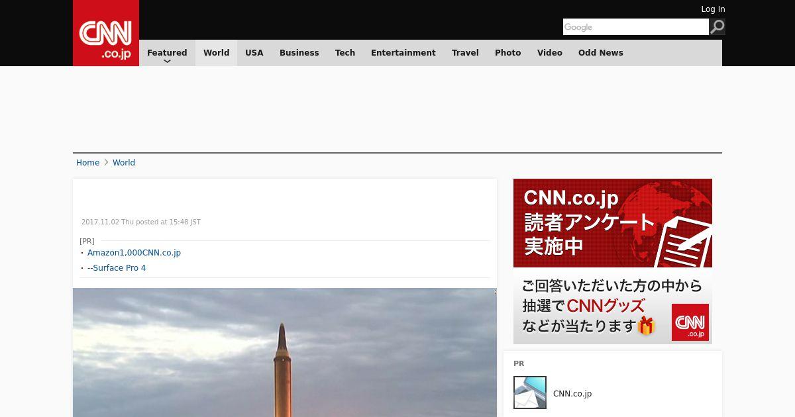Viewport: 795px width, 417px height.
Task: Open the Business section
Action: (299, 53)
